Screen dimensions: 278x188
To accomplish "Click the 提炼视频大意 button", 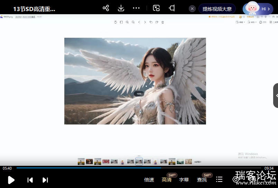I will [217, 9].
